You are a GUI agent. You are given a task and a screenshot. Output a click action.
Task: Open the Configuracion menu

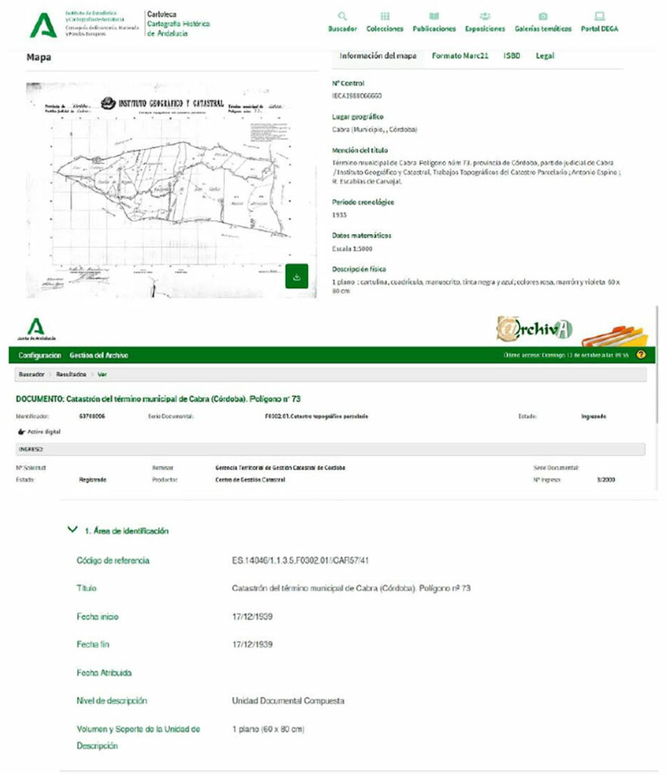click(39, 355)
